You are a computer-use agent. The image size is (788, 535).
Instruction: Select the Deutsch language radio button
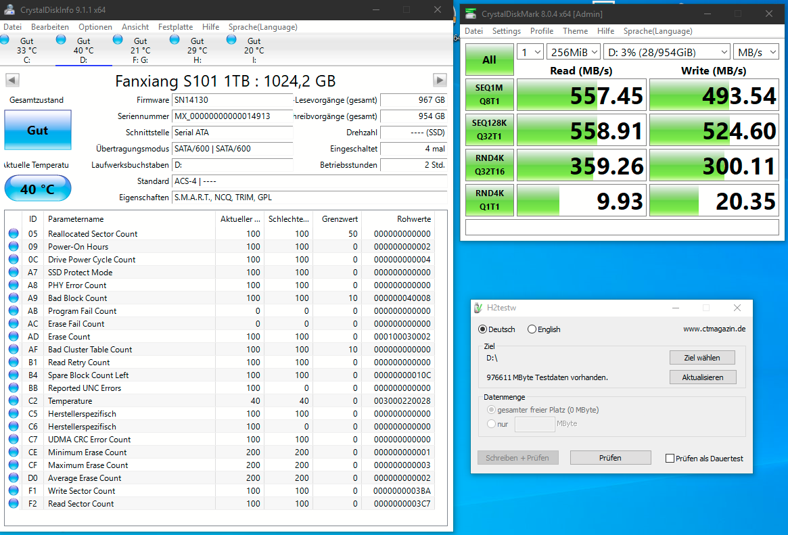click(482, 329)
